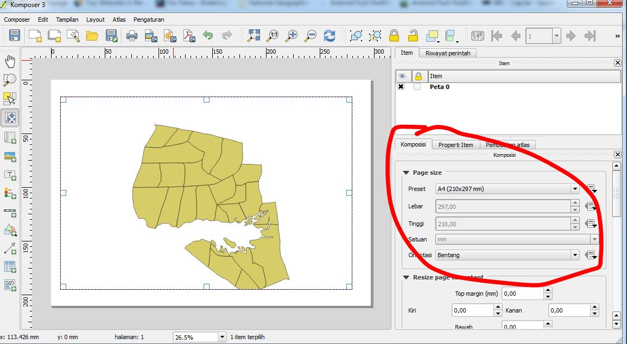Open the Atlas menu
627x344 pixels.
pyautogui.click(x=118, y=20)
